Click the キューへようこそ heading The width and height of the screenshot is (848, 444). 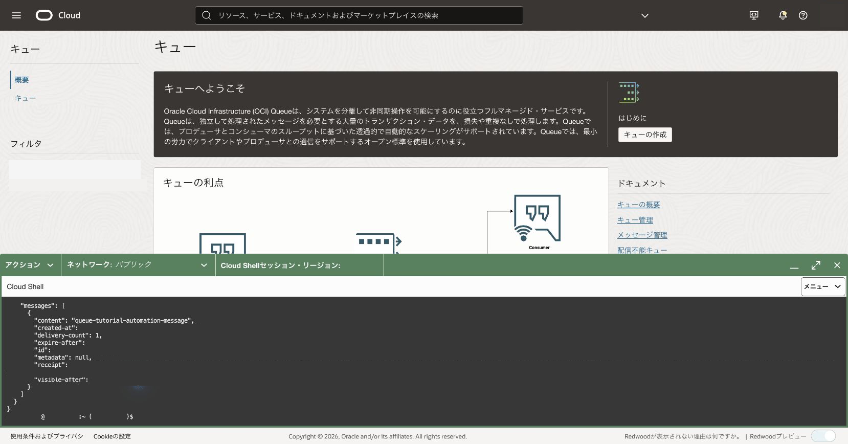[204, 88]
